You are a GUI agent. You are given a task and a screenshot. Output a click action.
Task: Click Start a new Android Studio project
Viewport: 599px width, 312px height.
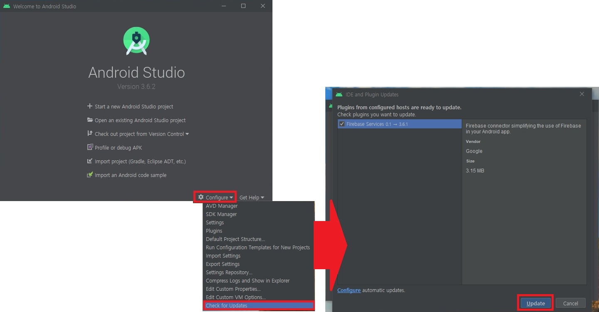(x=134, y=106)
